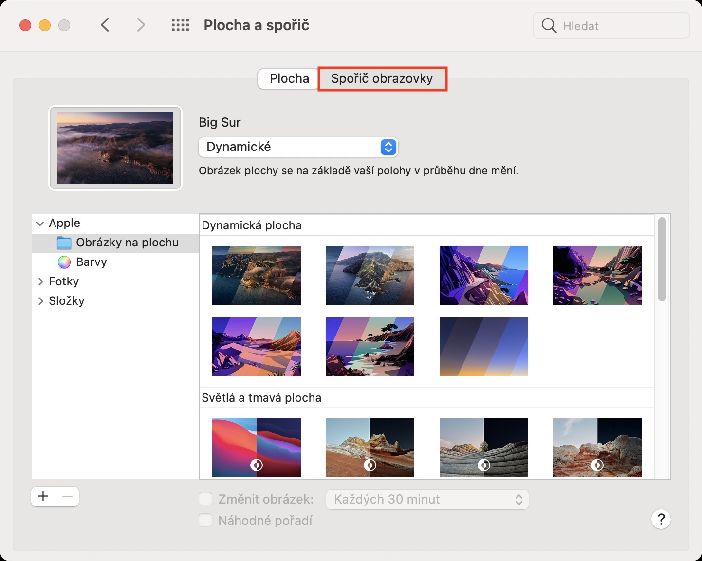
Task: Go forward with the right arrow button
Action: pyautogui.click(x=141, y=25)
